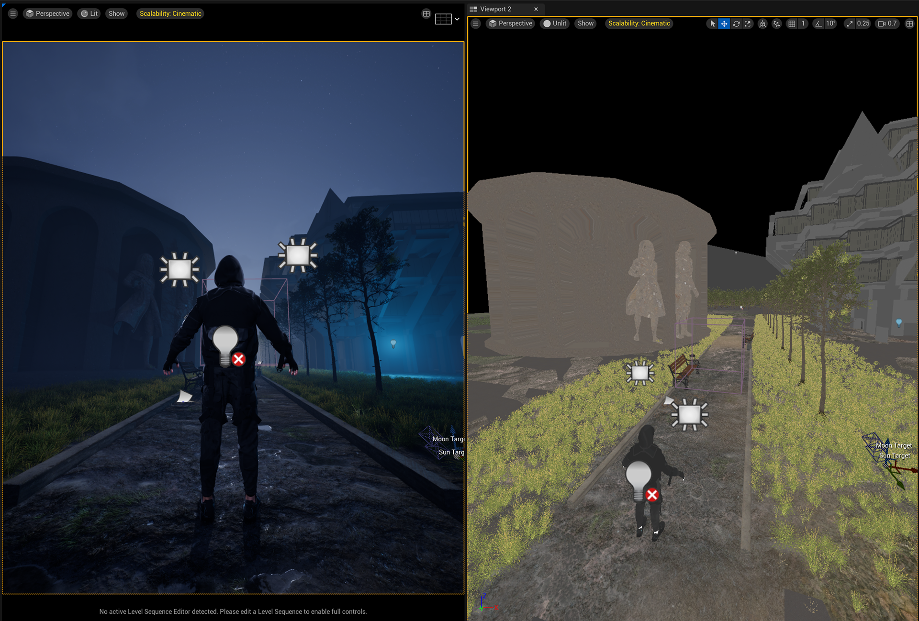
Task: Select the Translate (move) tool
Action: pyautogui.click(x=724, y=23)
